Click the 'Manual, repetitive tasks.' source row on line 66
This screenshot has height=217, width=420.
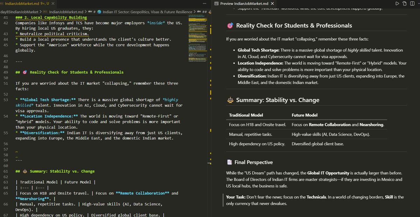click(89, 207)
